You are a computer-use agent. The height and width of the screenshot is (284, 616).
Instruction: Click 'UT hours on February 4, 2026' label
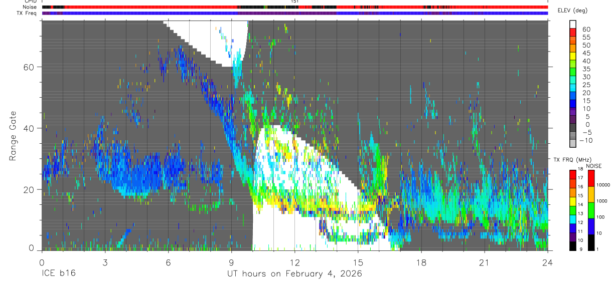point(295,274)
